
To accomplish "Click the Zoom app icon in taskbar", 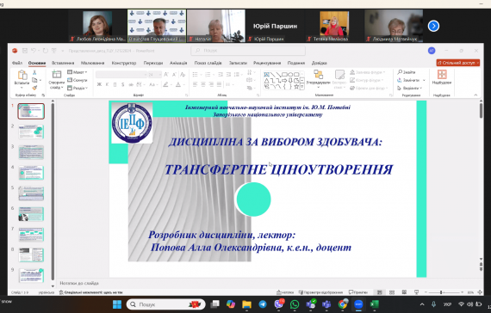I will 358,304.
